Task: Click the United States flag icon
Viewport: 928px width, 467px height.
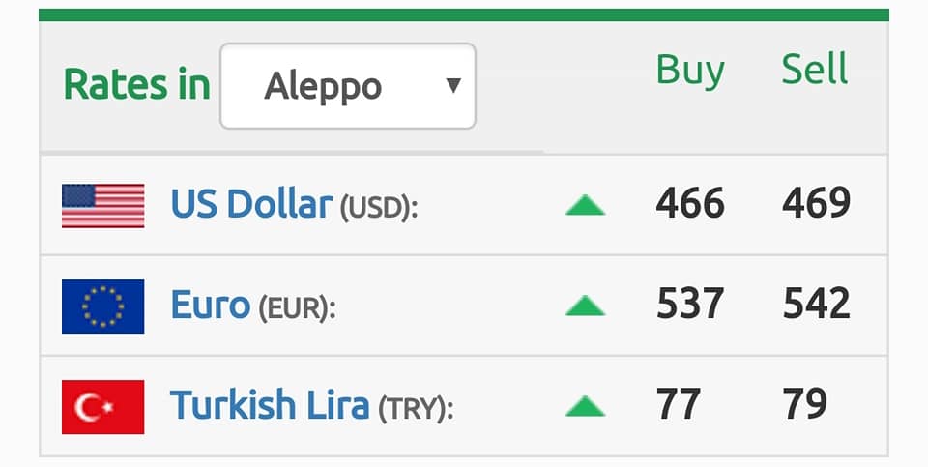Action: point(103,206)
